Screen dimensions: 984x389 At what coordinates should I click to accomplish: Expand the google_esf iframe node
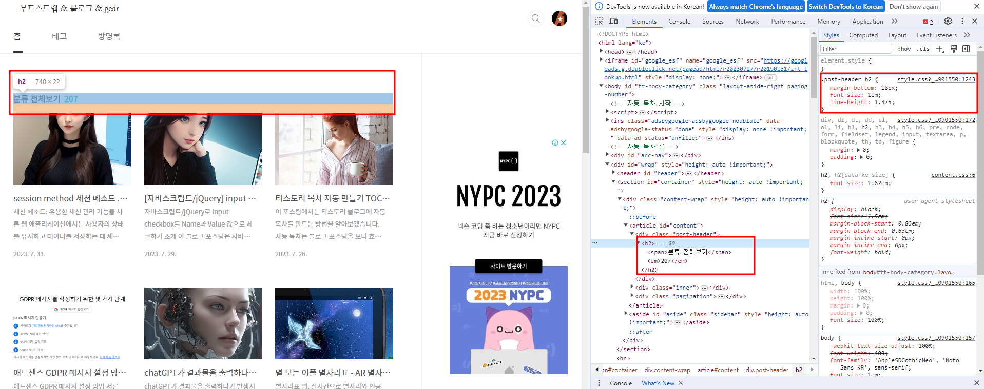tap(601, 60)
